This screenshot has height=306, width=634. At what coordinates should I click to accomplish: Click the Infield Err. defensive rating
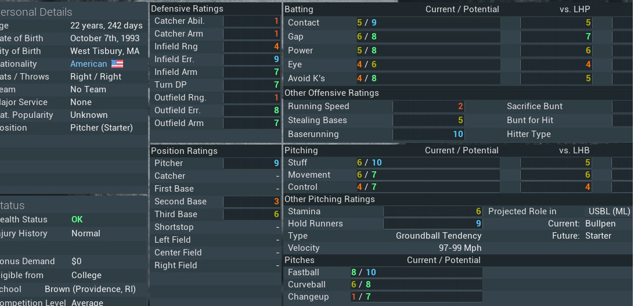coord(251,59)
